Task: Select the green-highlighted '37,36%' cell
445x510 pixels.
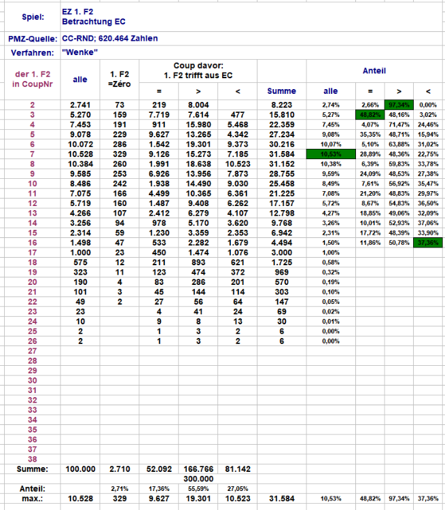Action: tap(428, 243)
